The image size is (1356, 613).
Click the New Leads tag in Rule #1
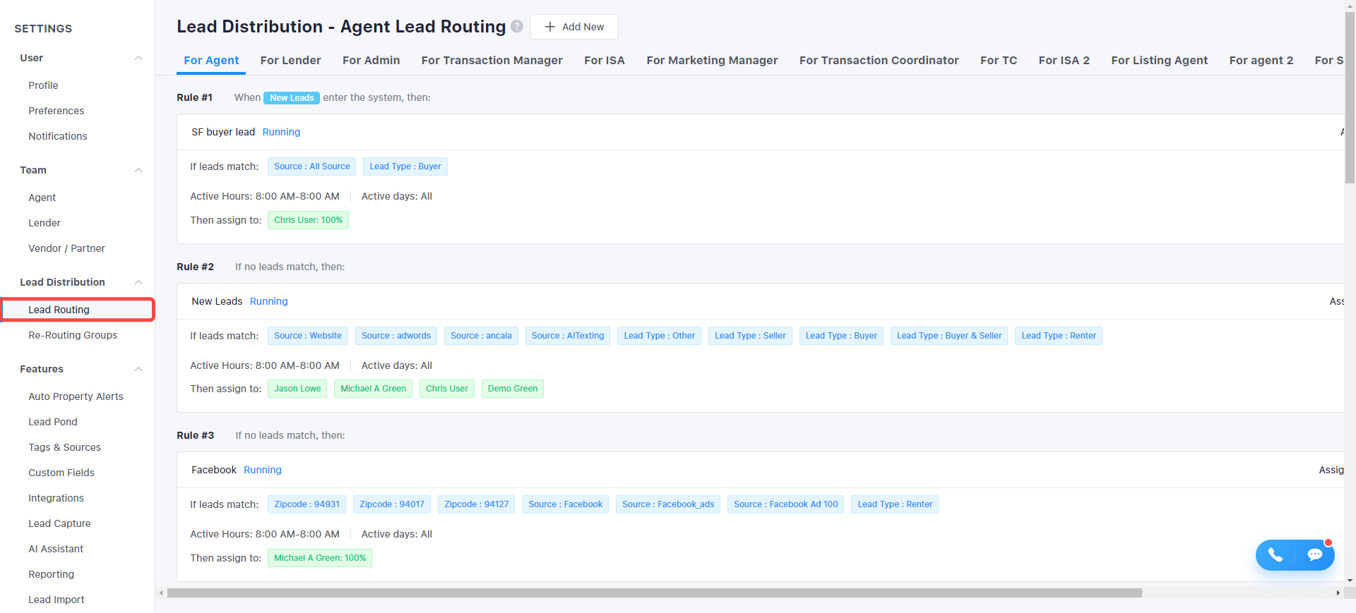(292, 98)
